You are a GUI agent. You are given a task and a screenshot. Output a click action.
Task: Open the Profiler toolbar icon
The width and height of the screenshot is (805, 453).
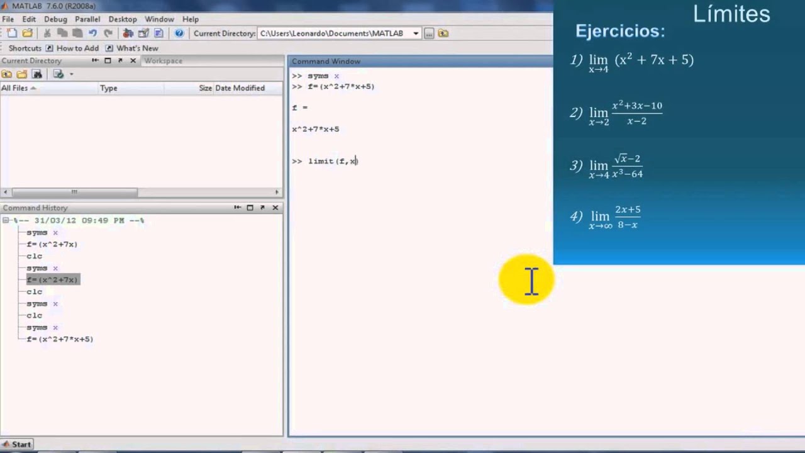pos(158,33)
